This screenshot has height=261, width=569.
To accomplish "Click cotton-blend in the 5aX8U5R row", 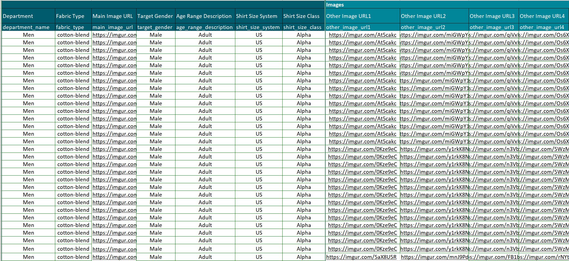I will [x=73, y=257].
